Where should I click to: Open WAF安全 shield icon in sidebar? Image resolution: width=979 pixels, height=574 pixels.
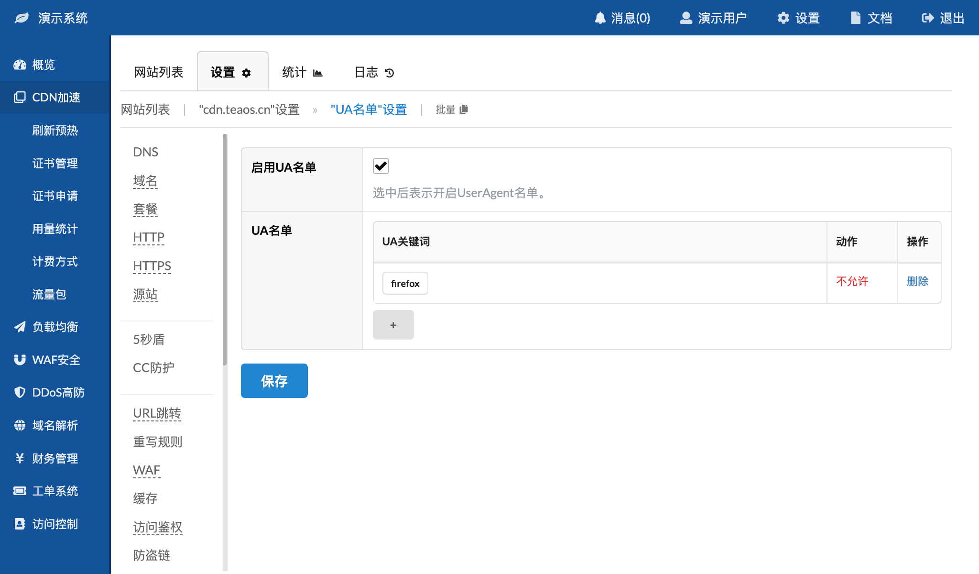point(20,360)
